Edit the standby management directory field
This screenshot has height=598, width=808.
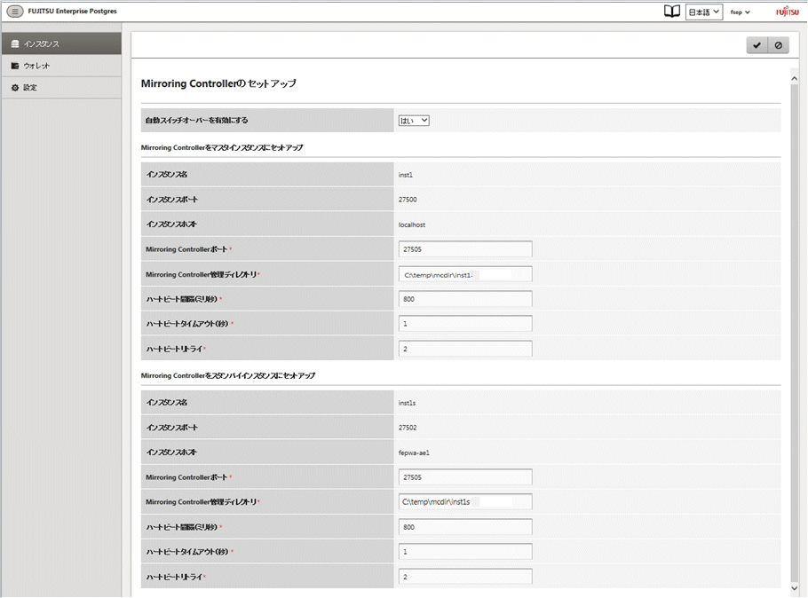pos(465,501)
